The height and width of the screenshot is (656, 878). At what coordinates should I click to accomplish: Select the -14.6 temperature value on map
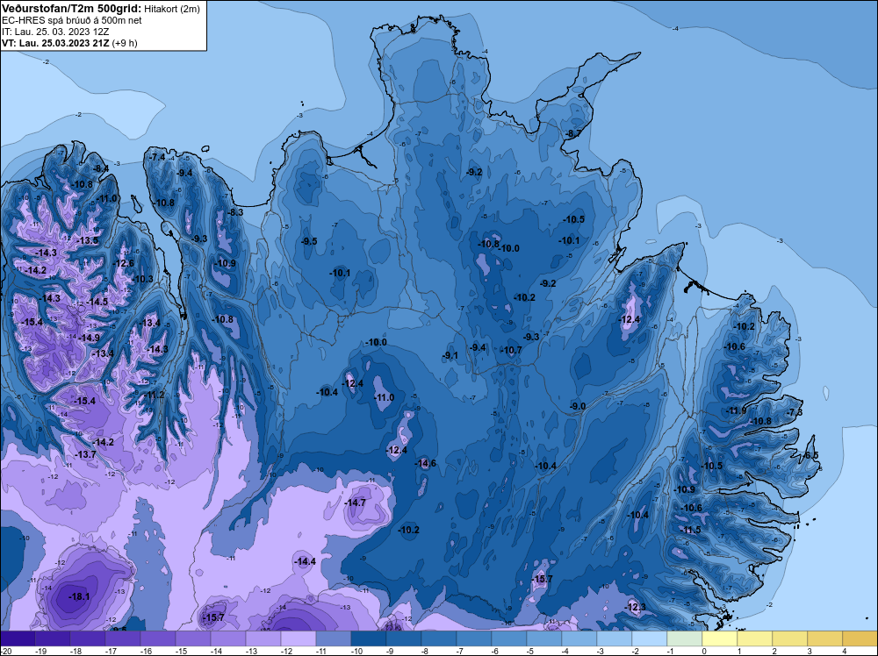coord(425,463)
